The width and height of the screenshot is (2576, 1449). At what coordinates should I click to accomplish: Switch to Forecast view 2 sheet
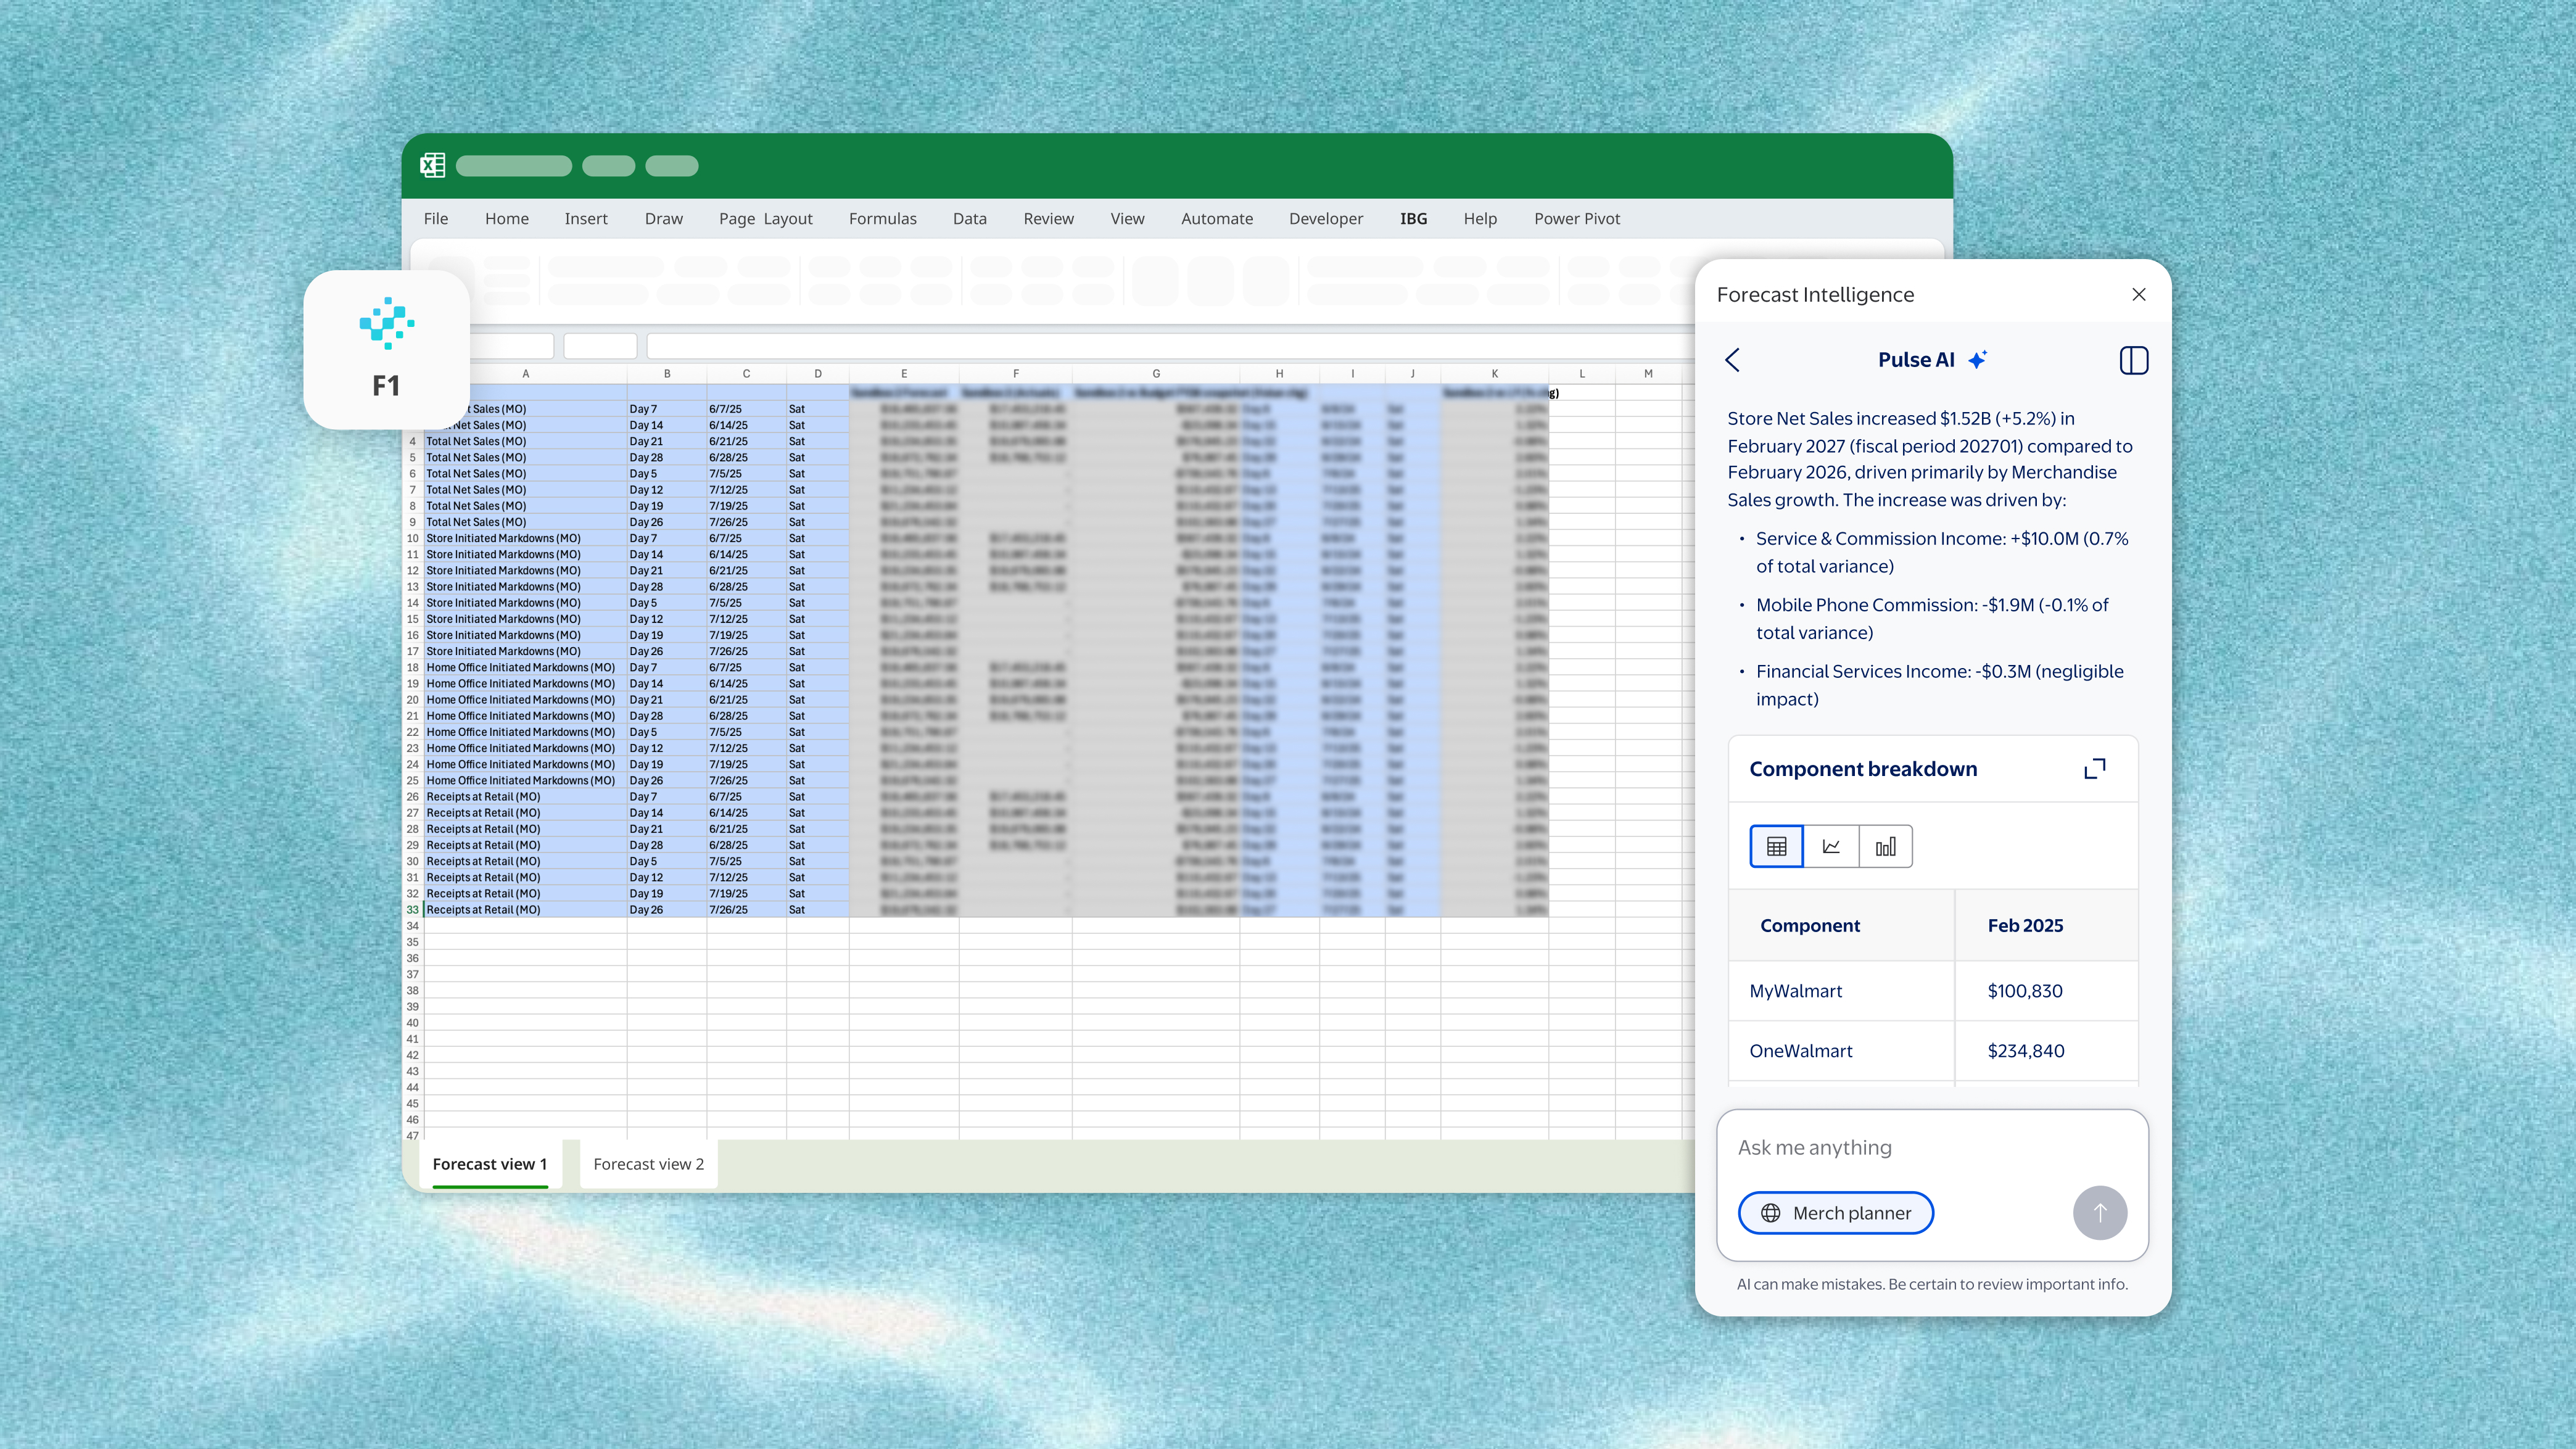[649, 1164]
